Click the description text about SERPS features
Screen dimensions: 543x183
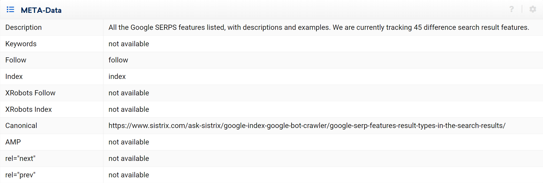coord(319,28)
